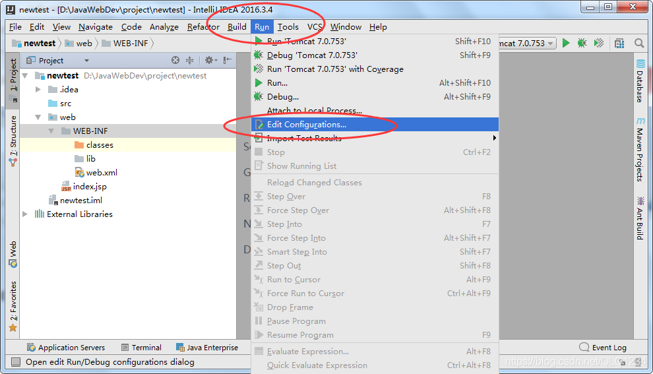Click tool window quick access icon in status bar
The height and width of the screenshot is (374, 653).
tap(16, 362)
